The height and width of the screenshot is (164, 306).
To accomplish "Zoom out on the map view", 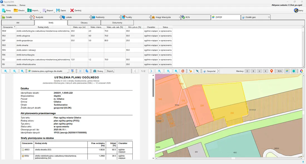I will [x=168, y=71].
